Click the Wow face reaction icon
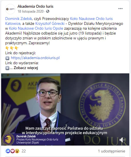This screenshot has height=157, width=131. coord(17,151)
